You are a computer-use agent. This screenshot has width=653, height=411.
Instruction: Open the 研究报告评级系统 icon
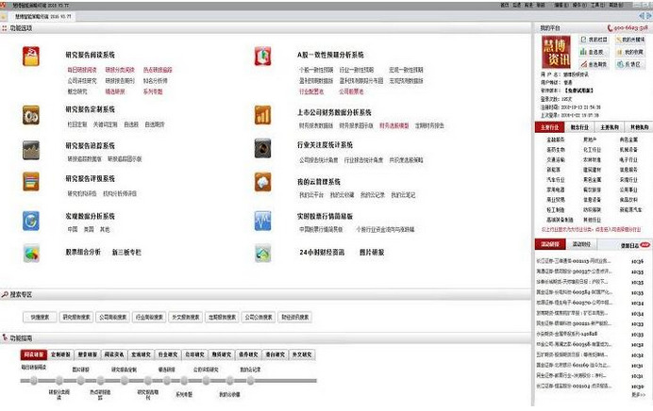pyautogui.click(x=31, y=181)
